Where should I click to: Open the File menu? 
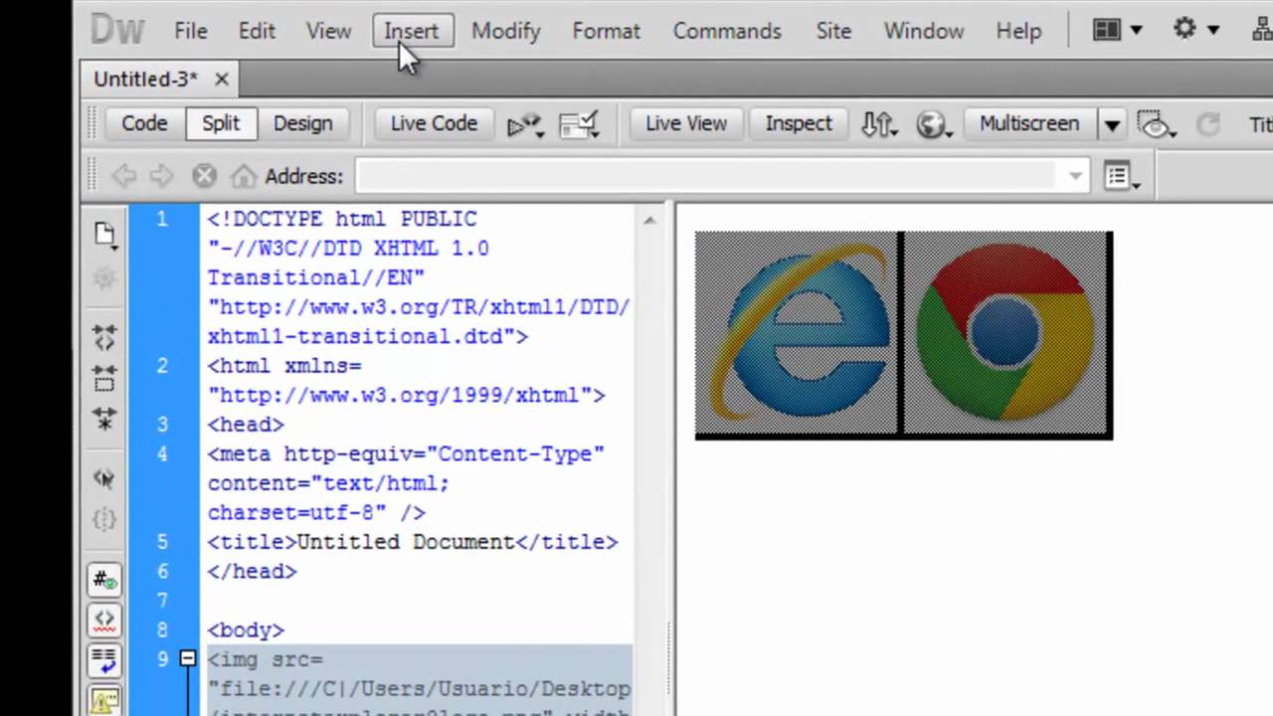pyautogui.click(x=190, y=31)
